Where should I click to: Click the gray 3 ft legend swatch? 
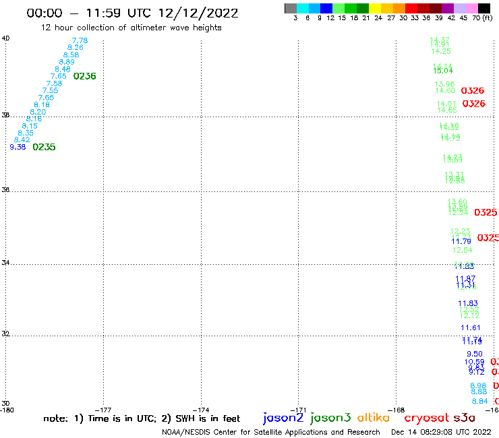291,8
